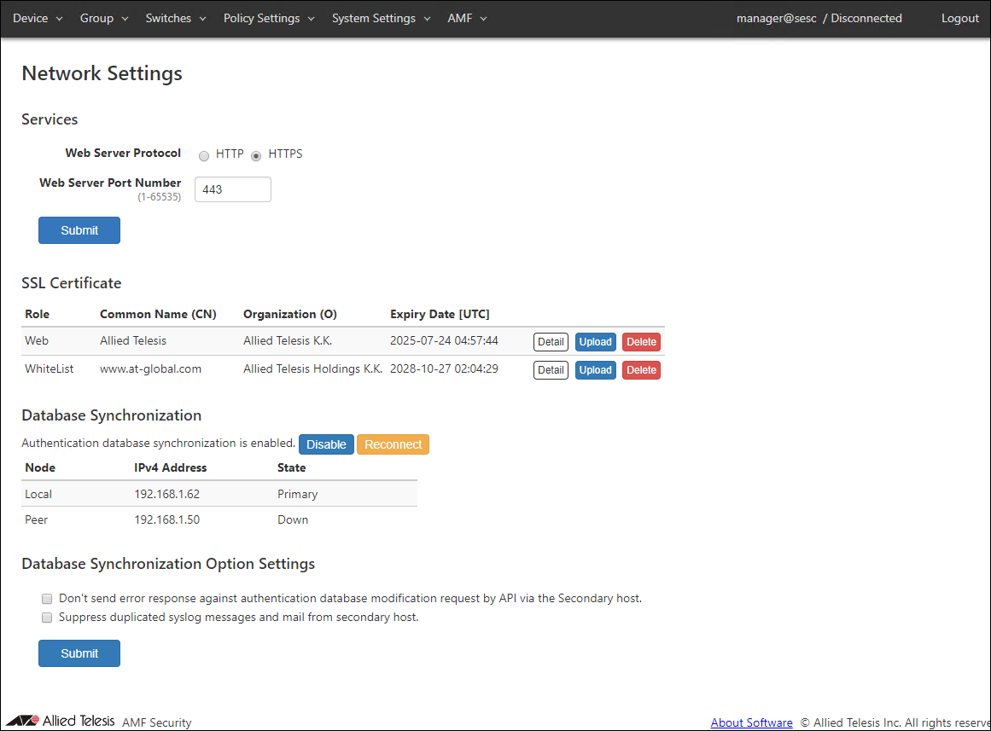Upload a new WhiteList certificate
Image resolution: width=991 pixels, height=731 pixels.
tap(595, 370)
